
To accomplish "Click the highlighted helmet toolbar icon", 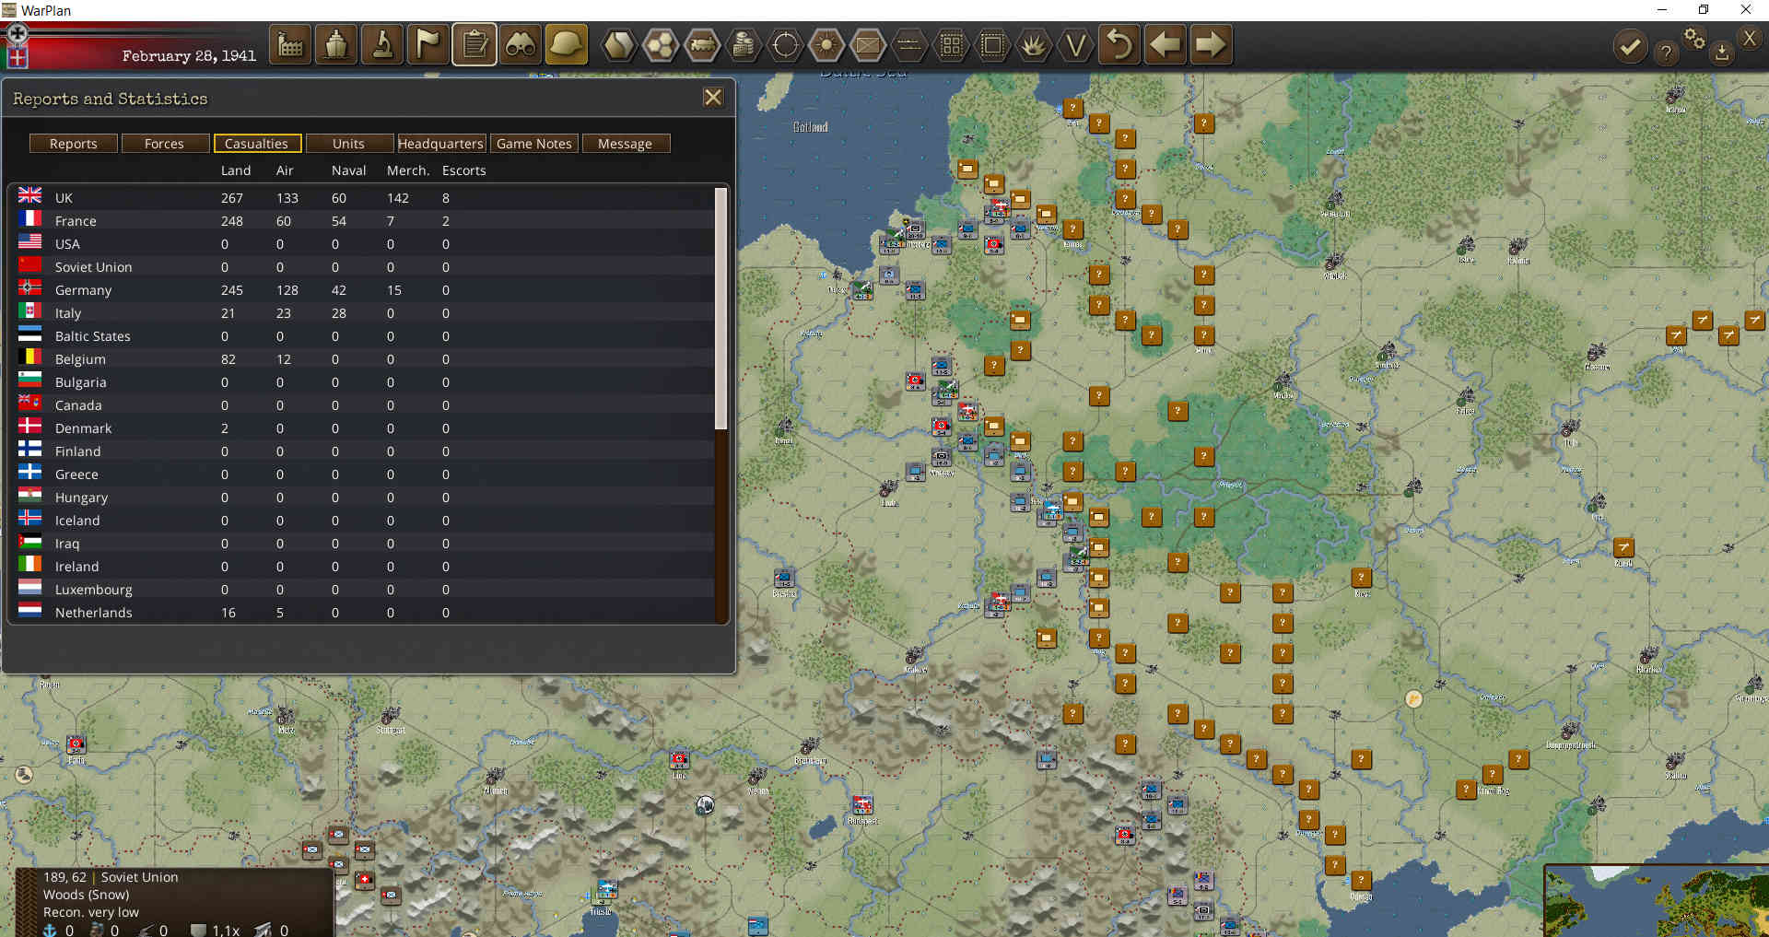I will tap(567, 44).
